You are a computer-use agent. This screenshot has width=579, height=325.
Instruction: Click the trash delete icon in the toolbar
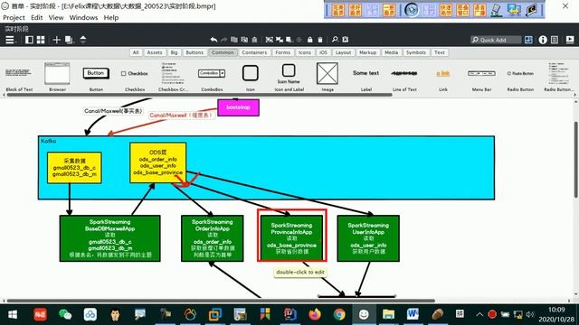pos(320,40)
